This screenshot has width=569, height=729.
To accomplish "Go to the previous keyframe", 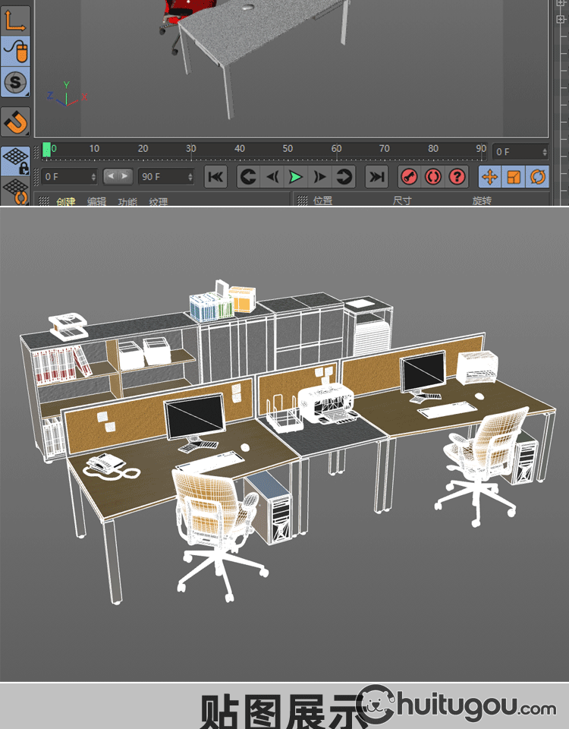I will tap(248, 177).
